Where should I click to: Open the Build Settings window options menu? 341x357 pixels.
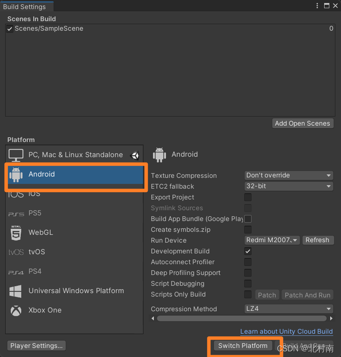(x=317, y=6)
